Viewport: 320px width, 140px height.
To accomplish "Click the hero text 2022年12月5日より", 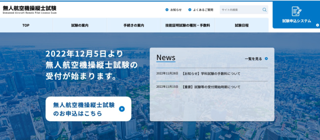I will click(84, 54).
